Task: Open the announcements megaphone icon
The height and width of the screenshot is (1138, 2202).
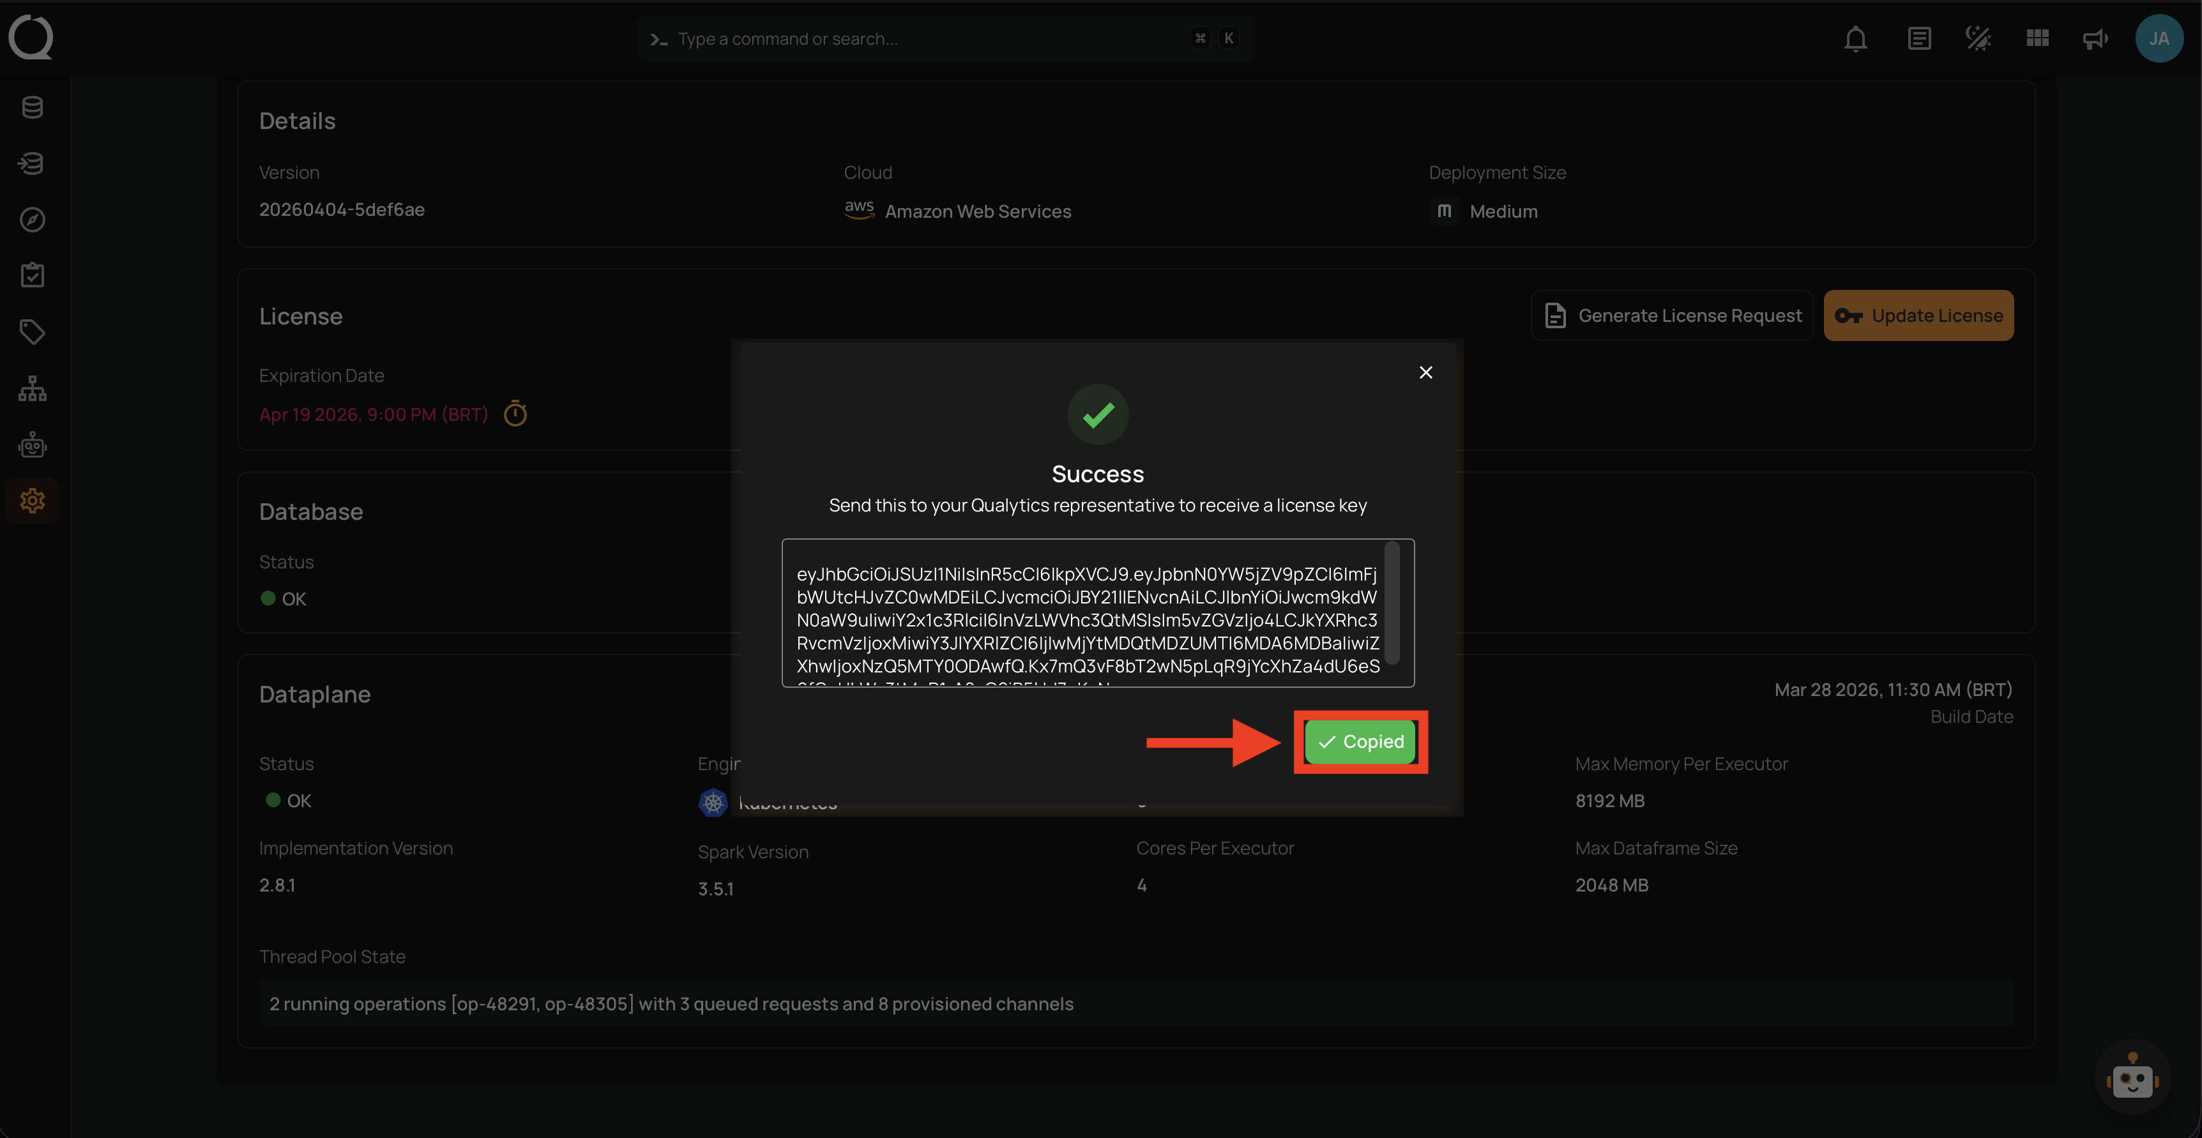Action: pyautogui.click(x=2095, y=38)
